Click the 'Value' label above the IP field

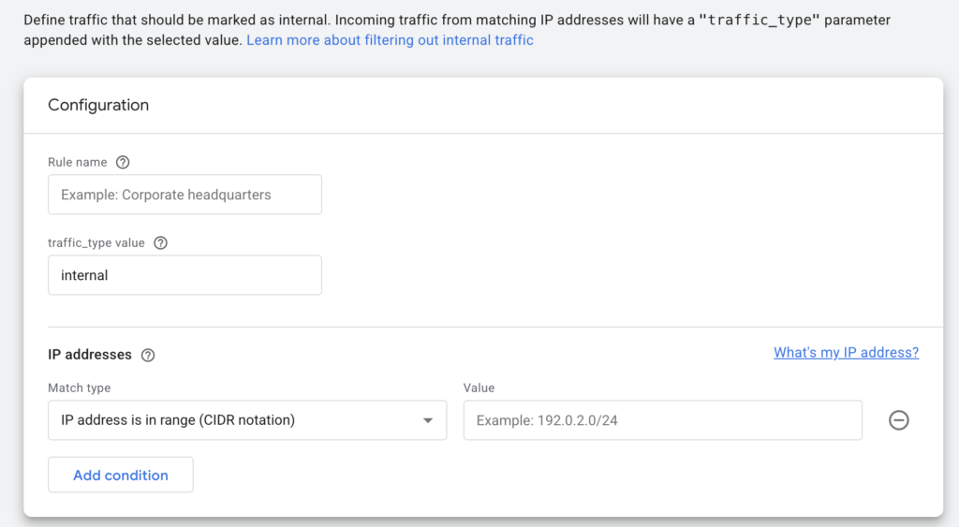479,388
